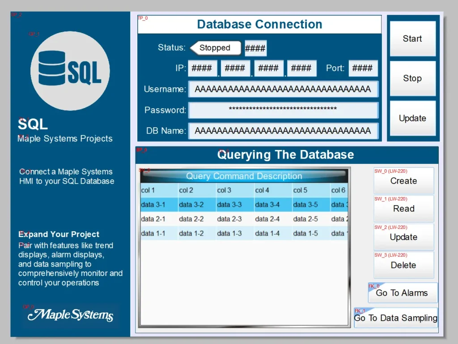The image size is (458, 344).
Task: Select the col 1 column header
Action: point(159,190)
